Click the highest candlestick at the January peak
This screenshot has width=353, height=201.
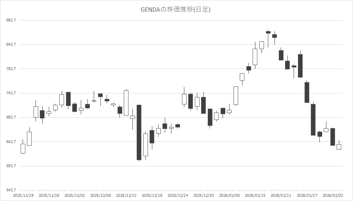tap(268, 32)
